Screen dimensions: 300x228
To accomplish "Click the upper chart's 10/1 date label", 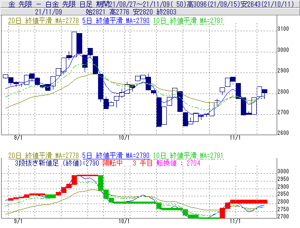I will (124, 138).
